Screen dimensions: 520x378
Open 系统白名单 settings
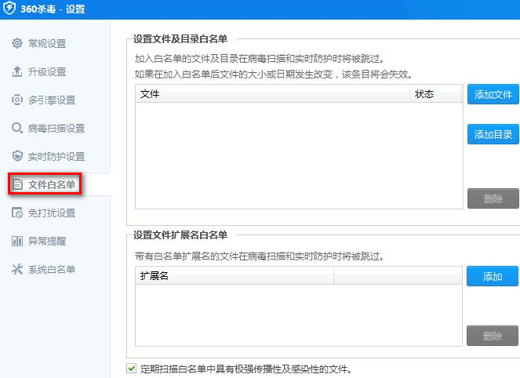tap(52, 269)
